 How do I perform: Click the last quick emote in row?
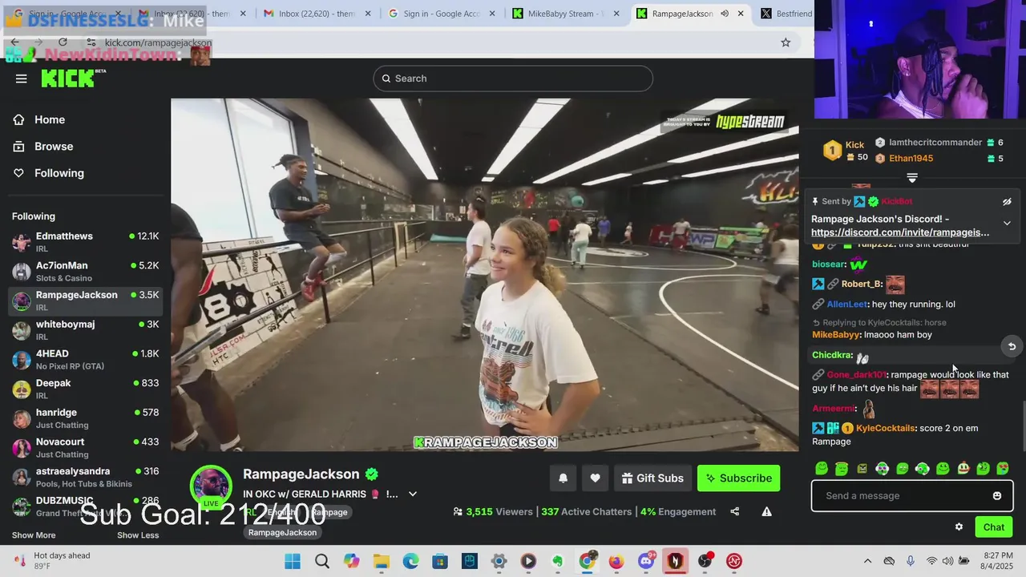pos(1003,469)
